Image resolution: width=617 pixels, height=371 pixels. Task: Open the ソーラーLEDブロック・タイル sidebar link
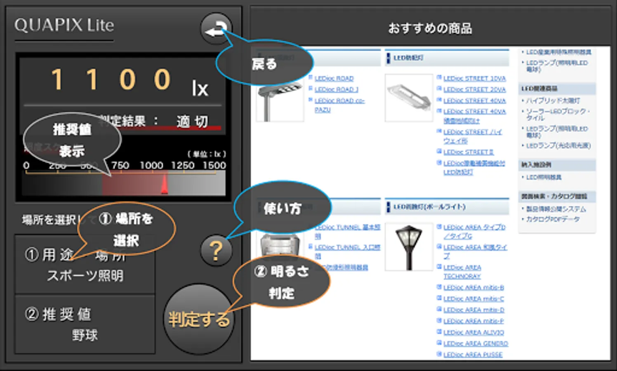click(x=558, y=115)
